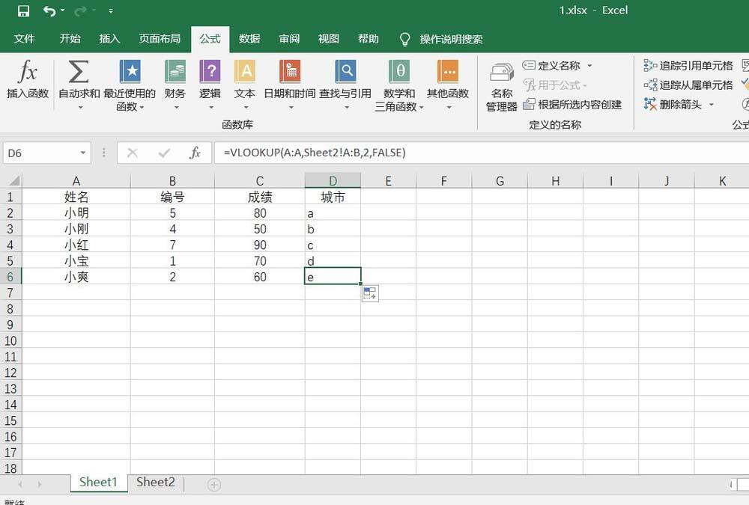The width and height of the screenshot is (749, 505).
Task: Select the Sheet1 tab
Action: pyautogui.click(x=98, y=482)
